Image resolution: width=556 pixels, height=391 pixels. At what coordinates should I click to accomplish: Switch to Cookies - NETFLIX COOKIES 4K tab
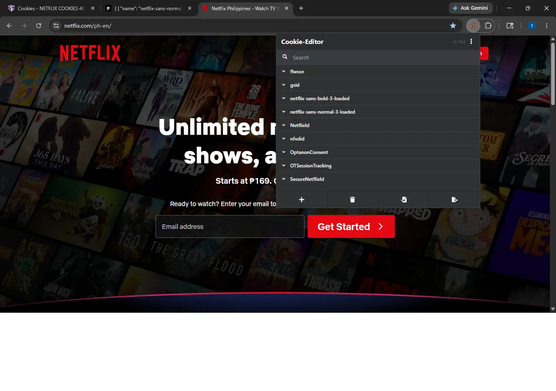coord(51,8)
